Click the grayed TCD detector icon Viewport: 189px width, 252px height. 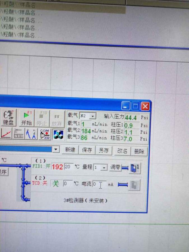tap(134, 185)
